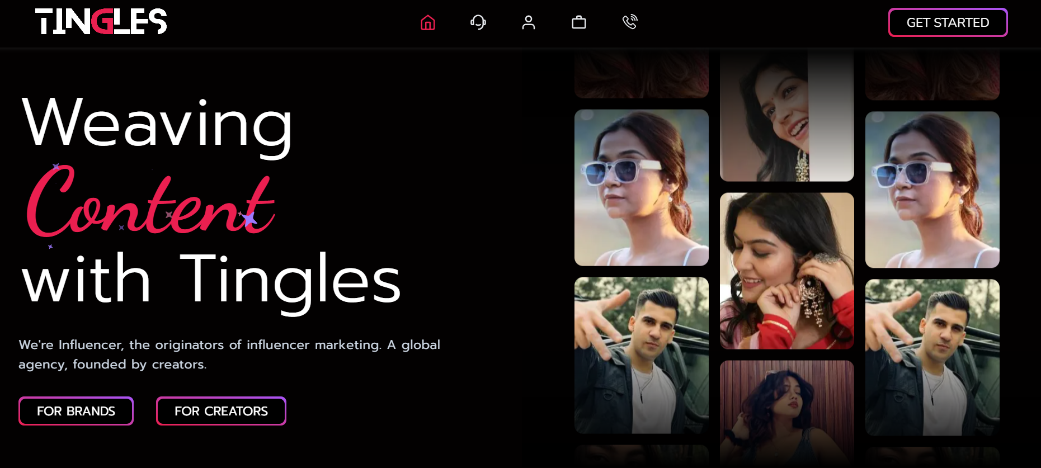This screenshot has height=468, width=1041.
Task: Click the Weaving headline text
Action: click(x=157, y=124)
